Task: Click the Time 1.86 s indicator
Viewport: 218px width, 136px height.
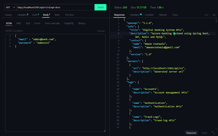Action: pyautogui.click(x=157, y=7)
